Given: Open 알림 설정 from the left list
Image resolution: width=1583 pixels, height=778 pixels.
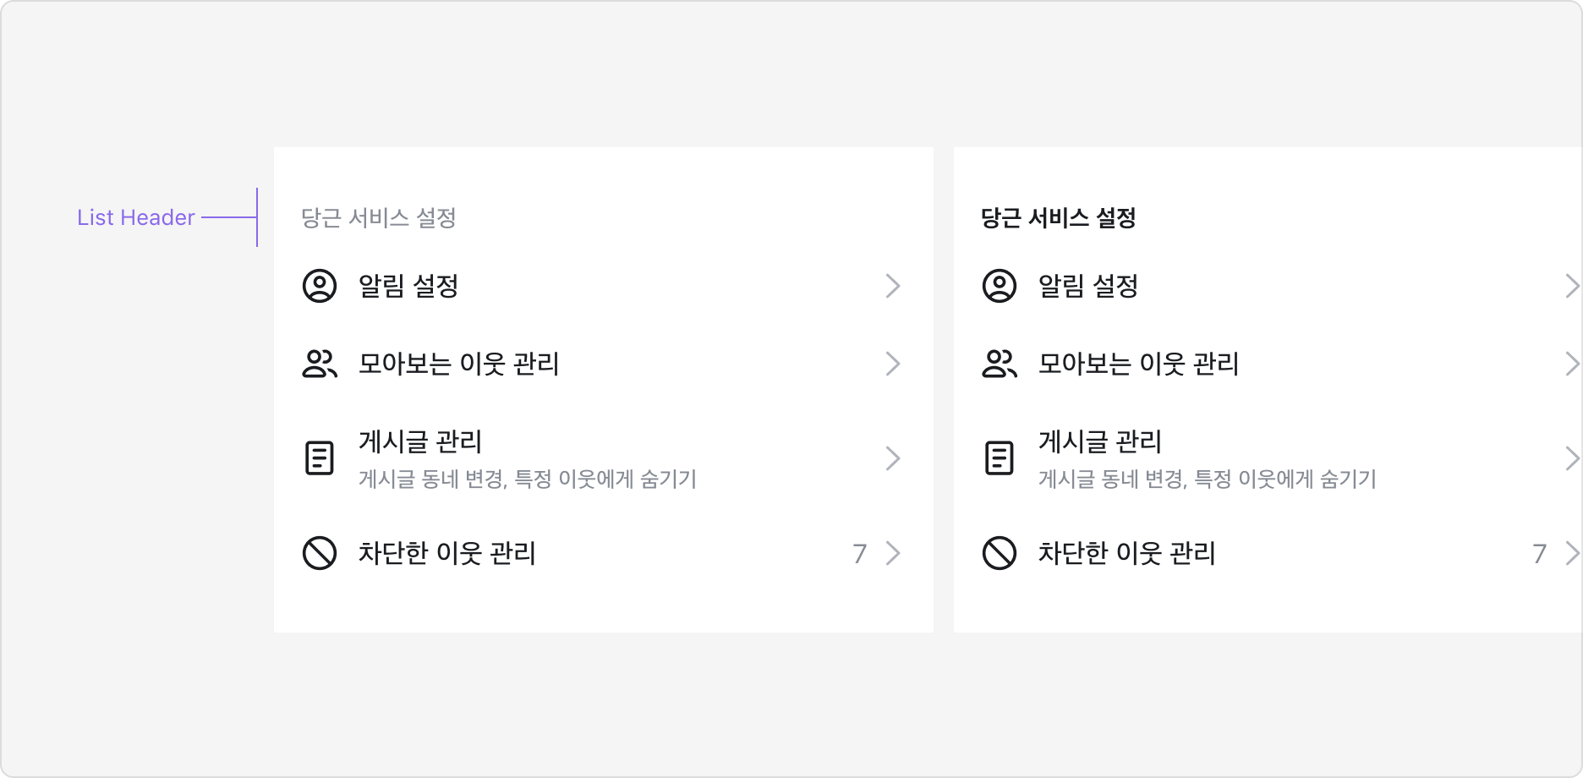Looking at the screenshot, I should click(x=406, y=287).
